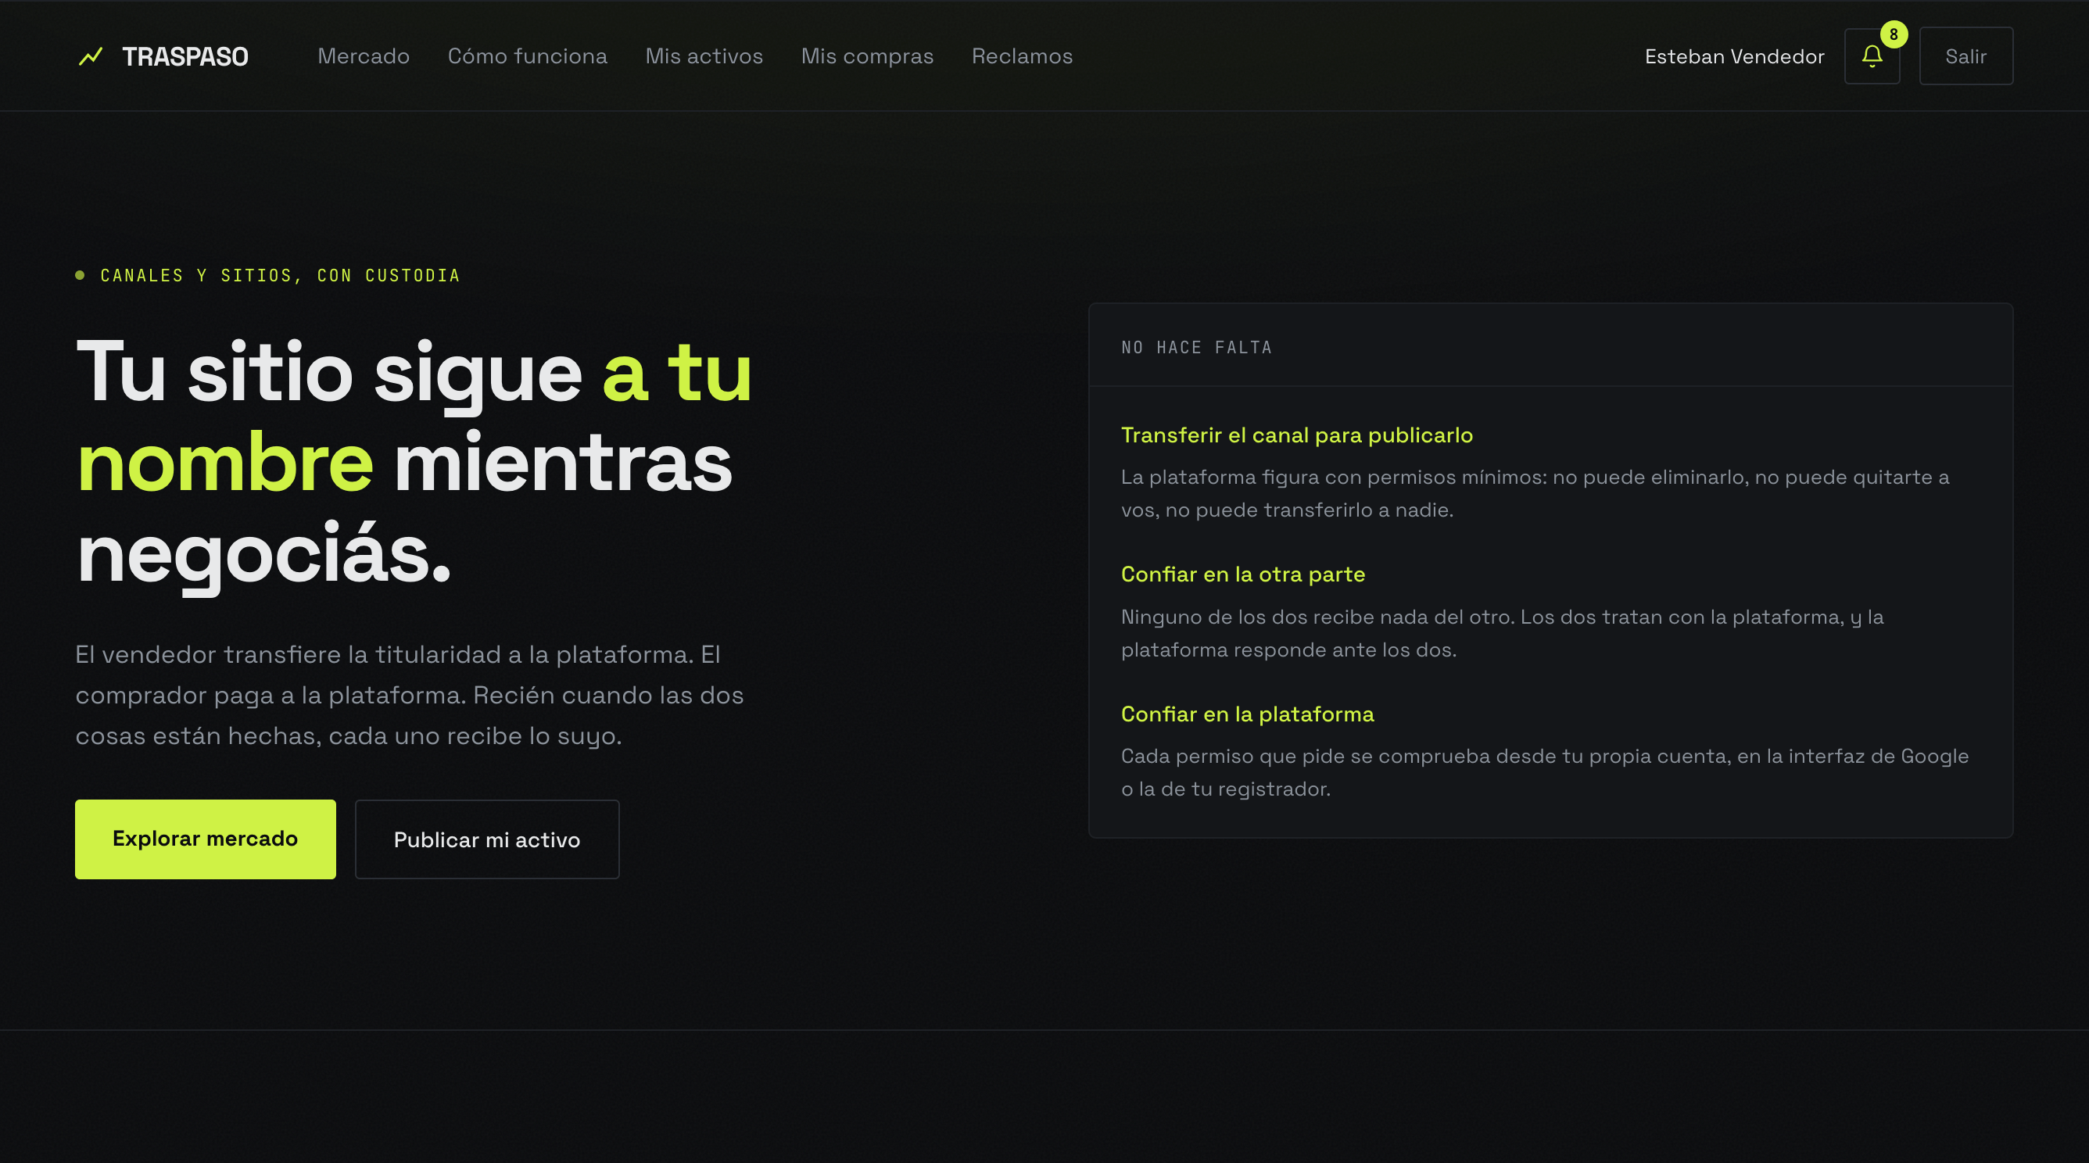
Task: Click the Explorar mercado button
Action: click(205, 839)
